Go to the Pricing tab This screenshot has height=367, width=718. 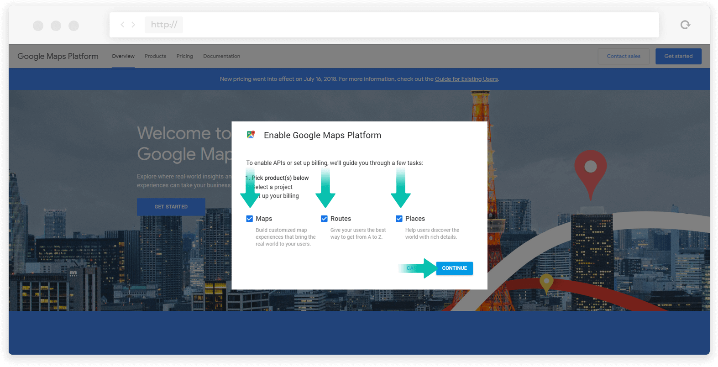click(185, 56)
